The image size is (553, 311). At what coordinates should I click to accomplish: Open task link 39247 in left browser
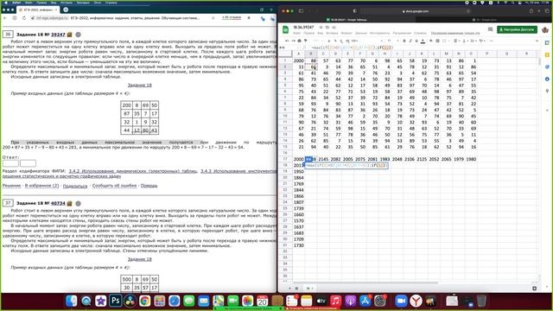pos(58,35)
